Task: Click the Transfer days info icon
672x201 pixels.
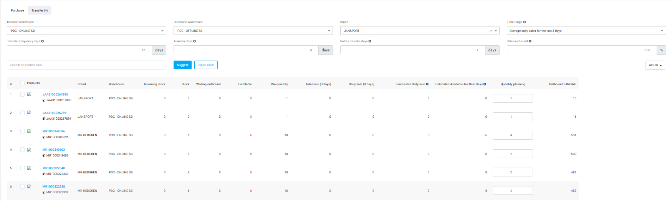Action: click(195, 41)
